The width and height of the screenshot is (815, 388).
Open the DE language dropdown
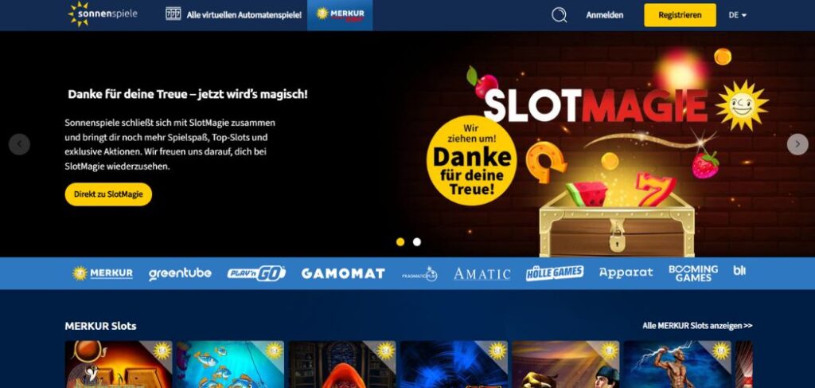(x=737, y=15)
